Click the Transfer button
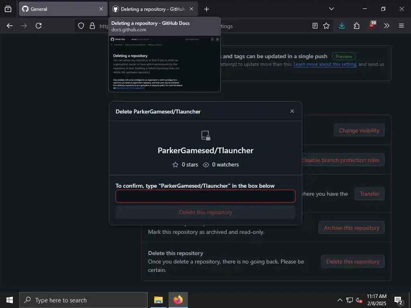Image resolution: width=411 pixels, height=308 pixels. tap(370, 194)
